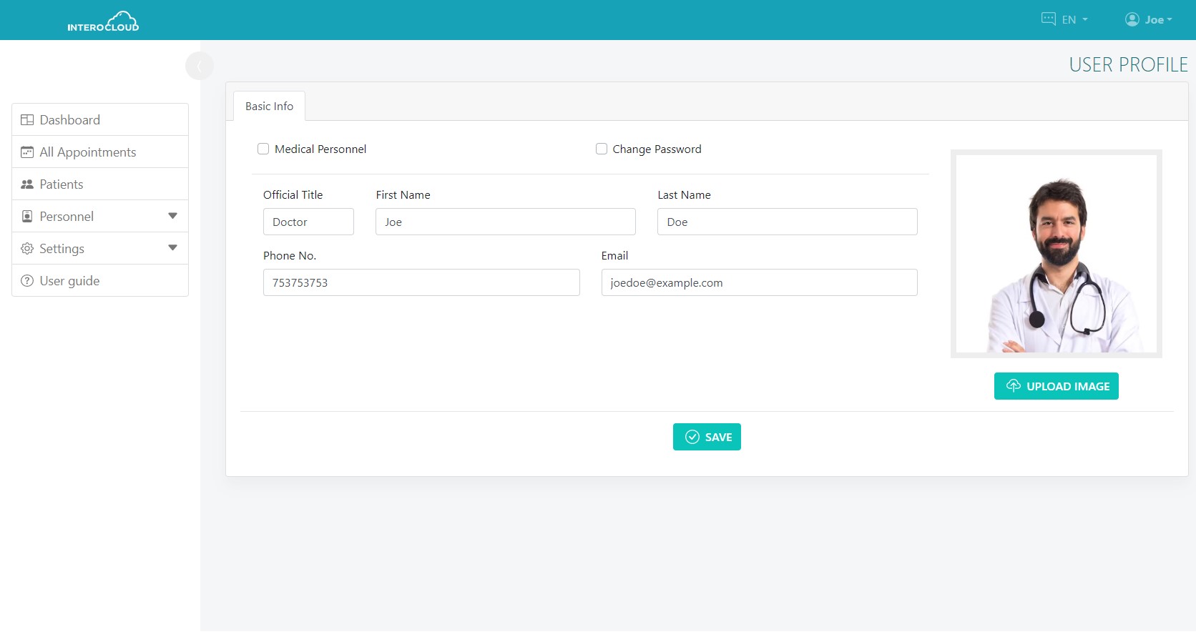Image resolution: width=1196 pixels, height=632 pixels.
Task: Click the All Appointments calendar icon
Action: pyautogui.click(x=27, y=152)
